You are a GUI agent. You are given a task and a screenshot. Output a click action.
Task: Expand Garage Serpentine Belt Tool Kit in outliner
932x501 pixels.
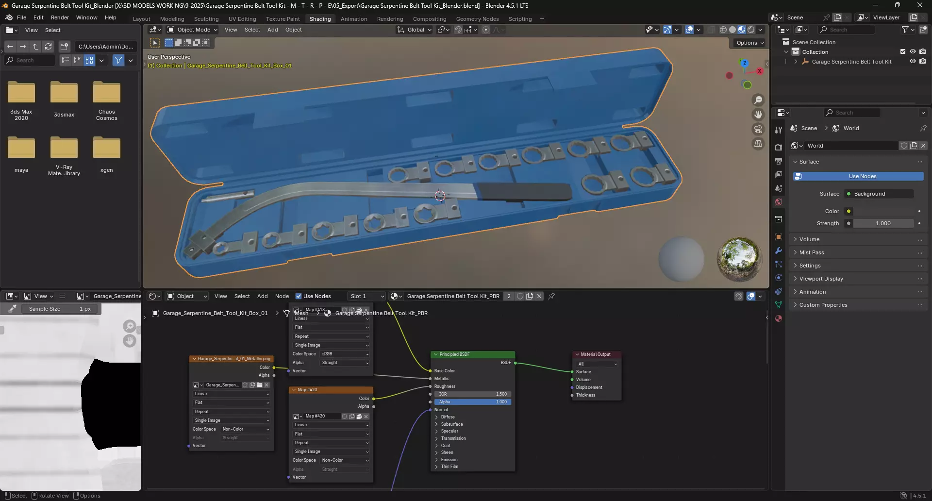[796, 62]
